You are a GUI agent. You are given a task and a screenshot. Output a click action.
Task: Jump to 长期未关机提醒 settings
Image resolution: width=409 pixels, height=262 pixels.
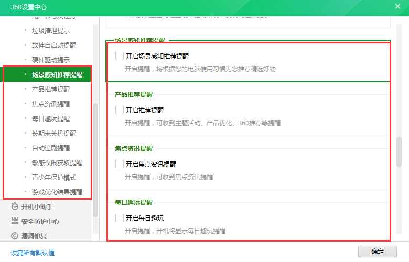[x=53, y=134]
